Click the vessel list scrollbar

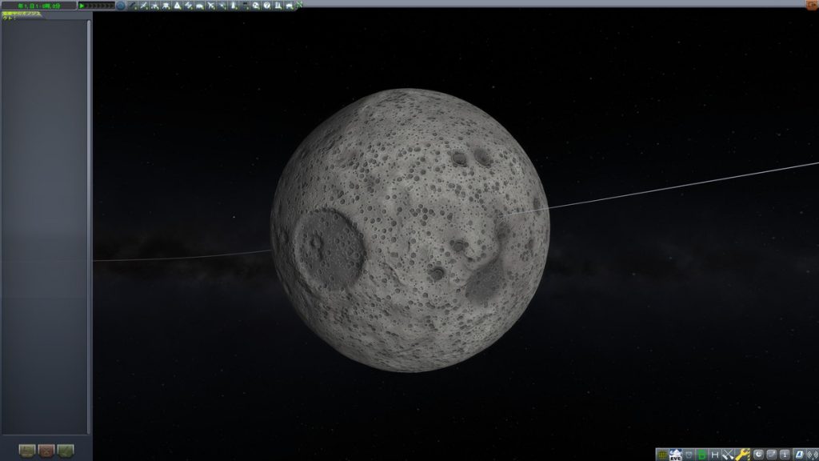tap(89, 226)
